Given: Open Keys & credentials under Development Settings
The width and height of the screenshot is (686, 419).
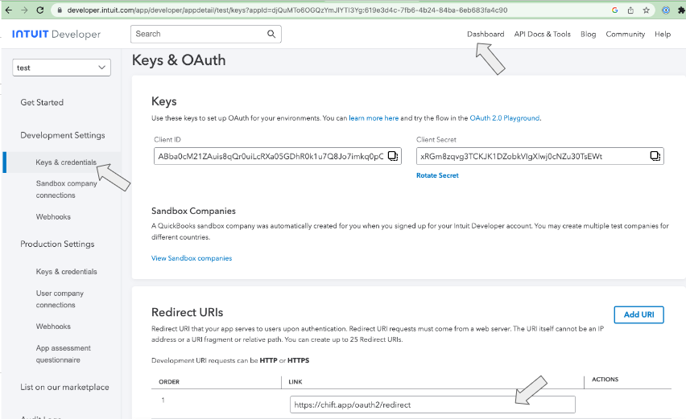Looking at the screenshot, I should pos(66,162).
